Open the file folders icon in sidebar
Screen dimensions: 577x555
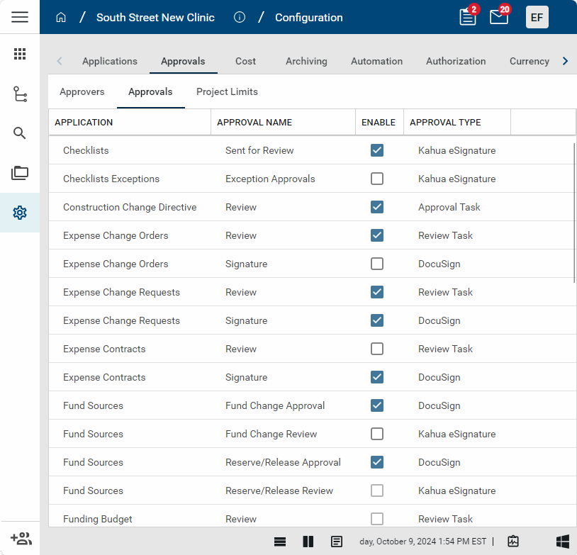click(20, 173)
